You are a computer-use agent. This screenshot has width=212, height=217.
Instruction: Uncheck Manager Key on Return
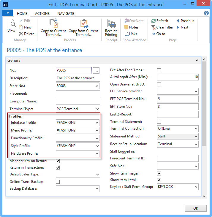coord(58,161)
